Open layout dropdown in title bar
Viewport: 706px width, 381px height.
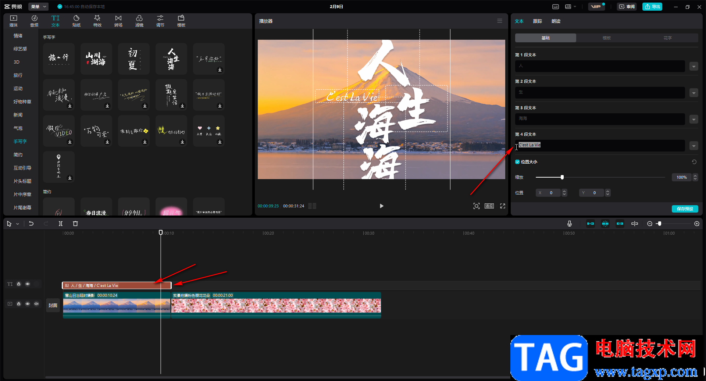(571, 7)
